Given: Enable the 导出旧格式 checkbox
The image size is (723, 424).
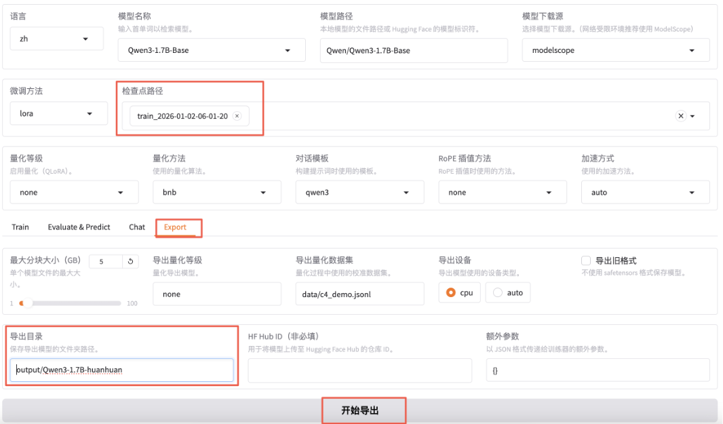Looking at the screenshot, I should [585, 261].
